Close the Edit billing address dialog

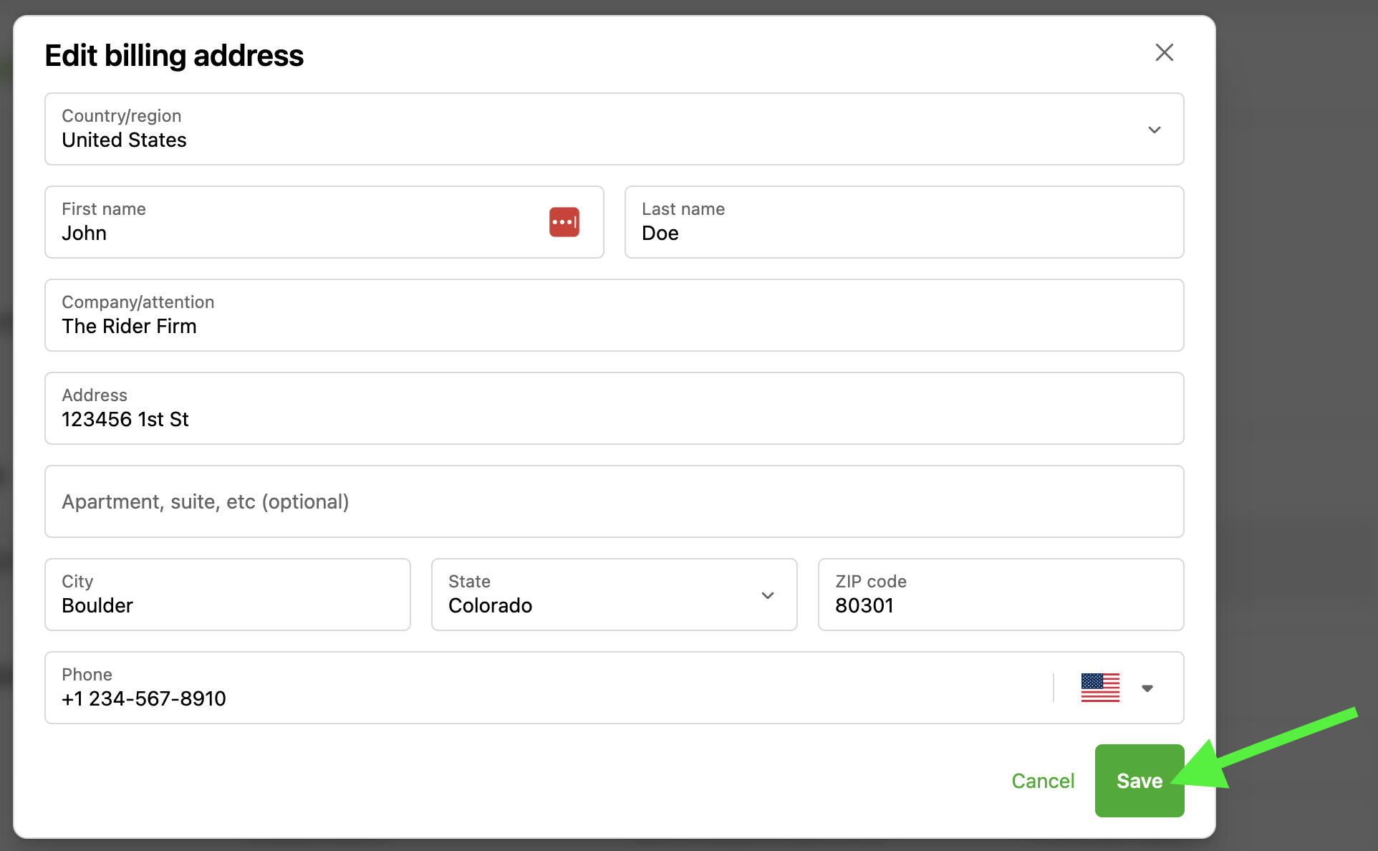click(x=1164, y=52)
